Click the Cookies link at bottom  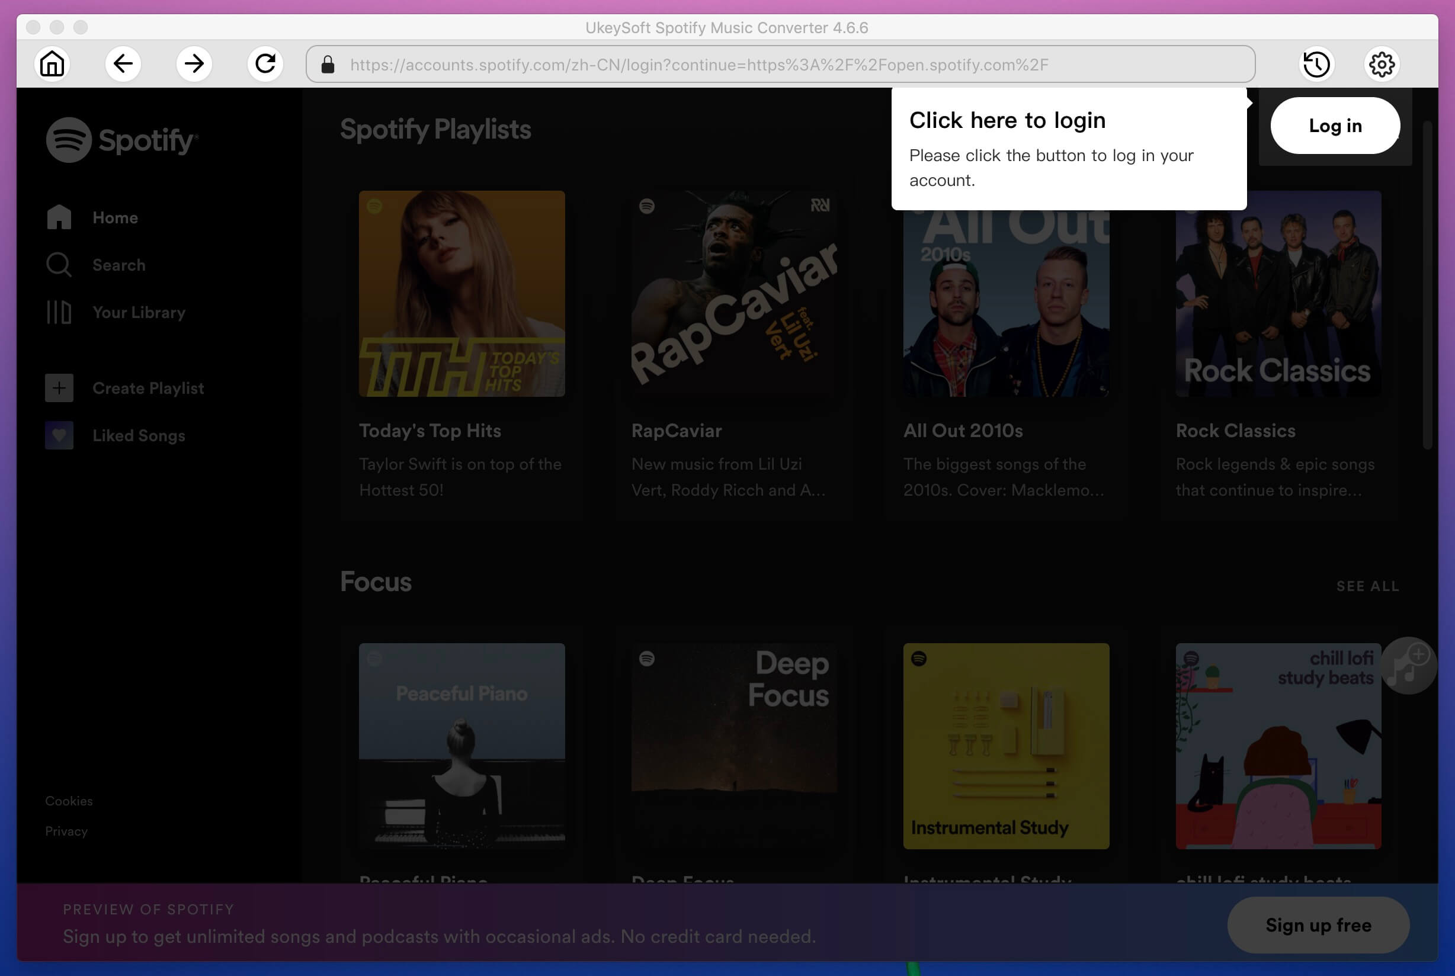[x=69, y=801]
